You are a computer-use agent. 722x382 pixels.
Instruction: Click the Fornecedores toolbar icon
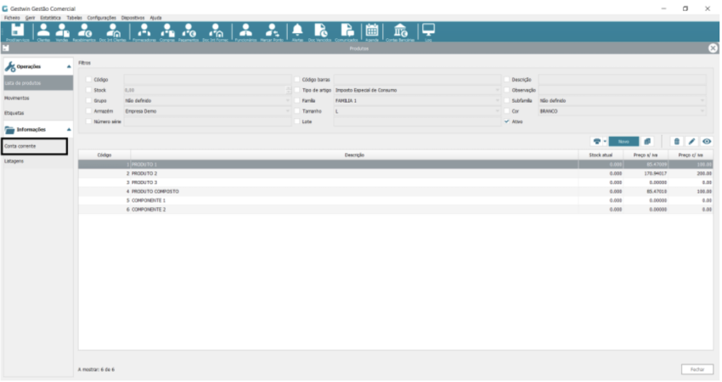145,31
